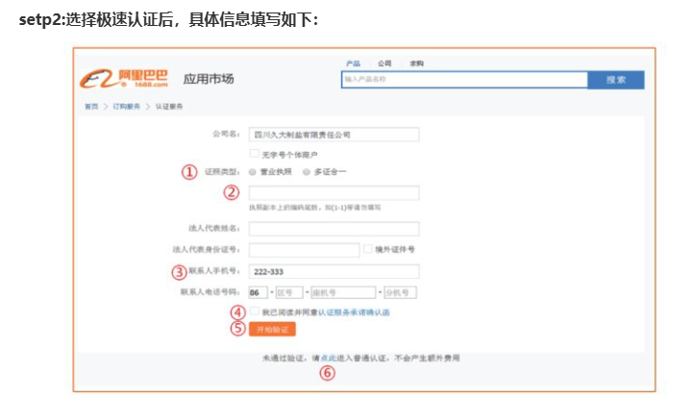Screen dimensions: 692x398
Task: Click the 公司名 input field
Action: pos(334,135)
